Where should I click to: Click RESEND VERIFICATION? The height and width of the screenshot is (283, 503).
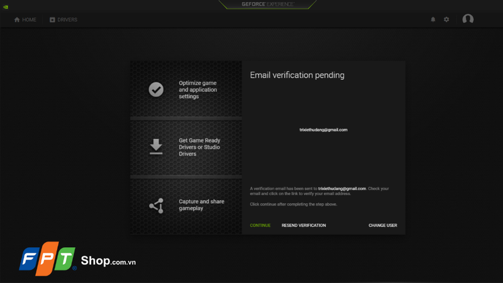pyautogui.click(x=304, y=225)
